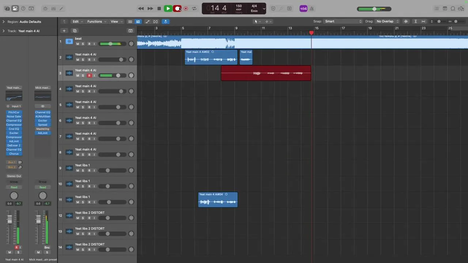
Task: Toggle input monitoring on track 3
Action: tap(94, 76)
